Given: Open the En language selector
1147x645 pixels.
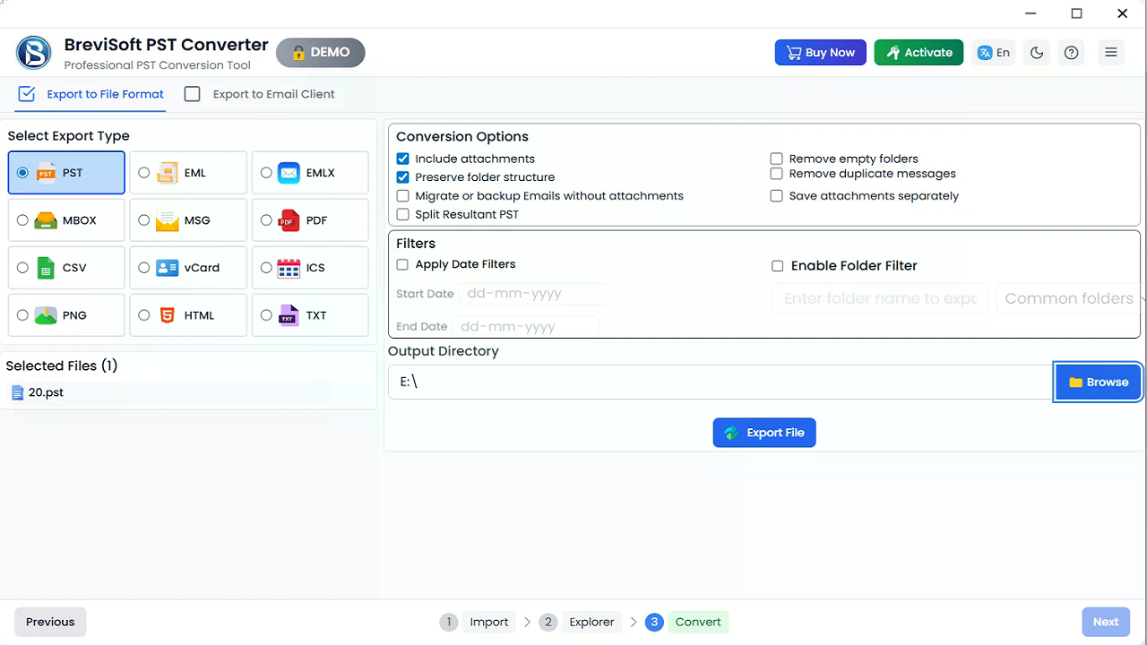Looking at the screenshot, I should pos(995,53).
